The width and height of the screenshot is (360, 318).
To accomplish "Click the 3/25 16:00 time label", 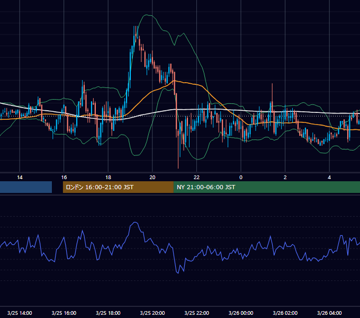I will tap(64, 313).
